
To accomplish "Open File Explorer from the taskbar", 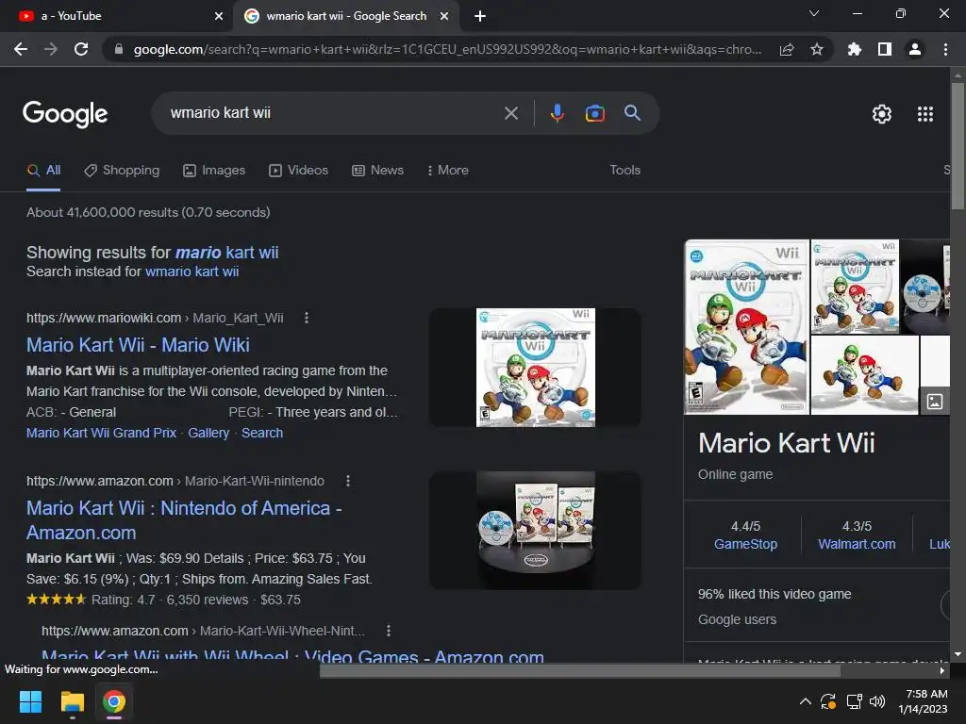I will click(72, 701).
